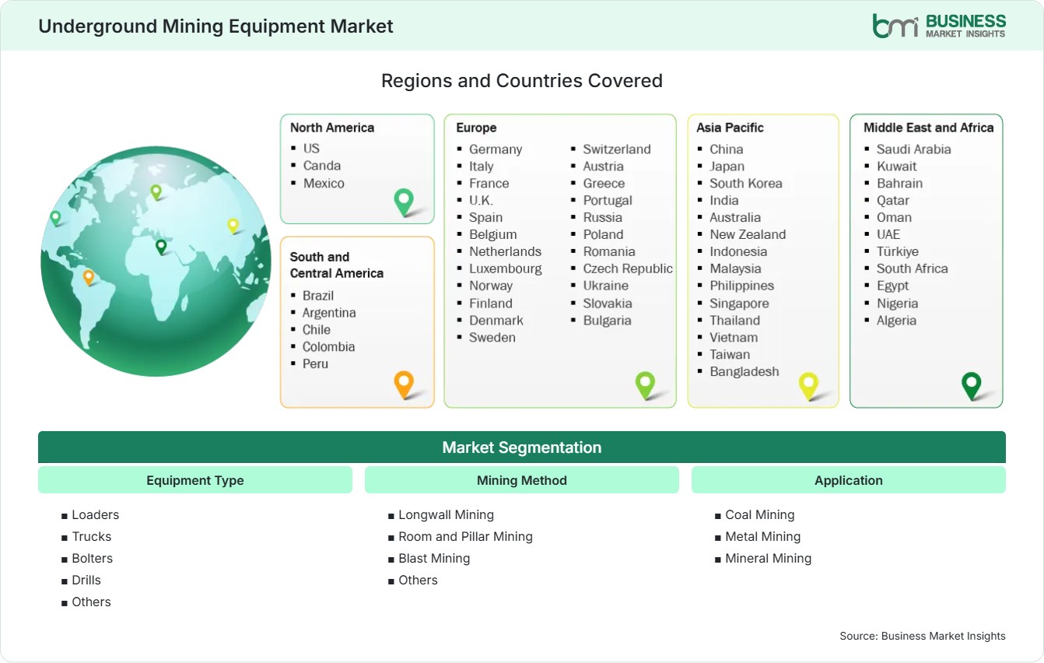The height and width of the screenshot is (663, 1044).
Task: Select the Application segment header
Action: (x=849, y=480)
